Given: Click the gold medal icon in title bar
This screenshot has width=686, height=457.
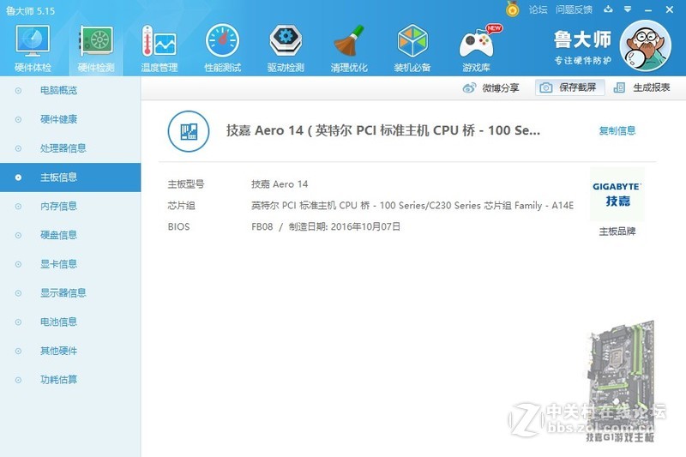Looking at the screenshot, I should [x=512, y=9].
